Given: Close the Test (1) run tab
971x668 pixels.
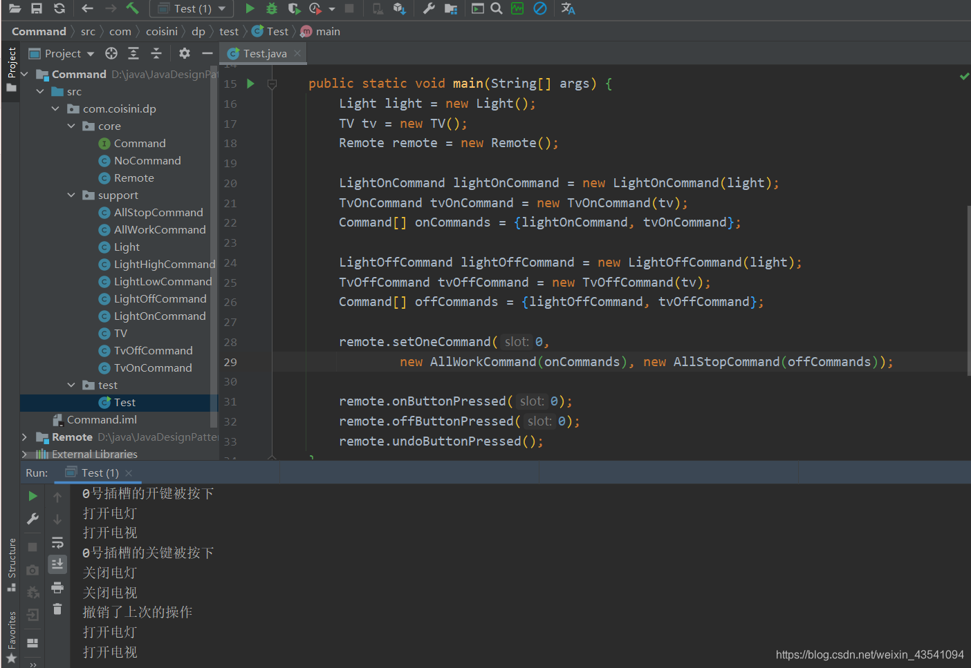Looking at the screenshot, I should [129, 473].
